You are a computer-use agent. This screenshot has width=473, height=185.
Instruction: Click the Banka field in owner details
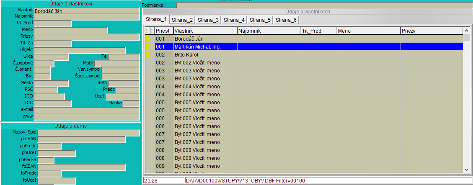[131, 103]
